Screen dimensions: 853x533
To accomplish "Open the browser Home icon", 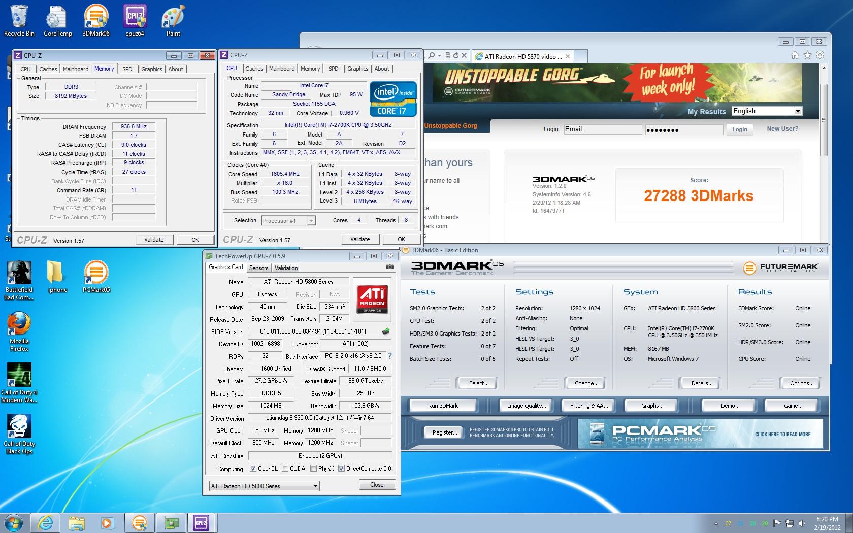I will pyautogui.click(x=795, y=55).
